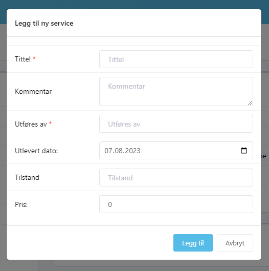Focus the Tilstand text field
The width and height of the screenshot is (269, 271).
(176, 177)
